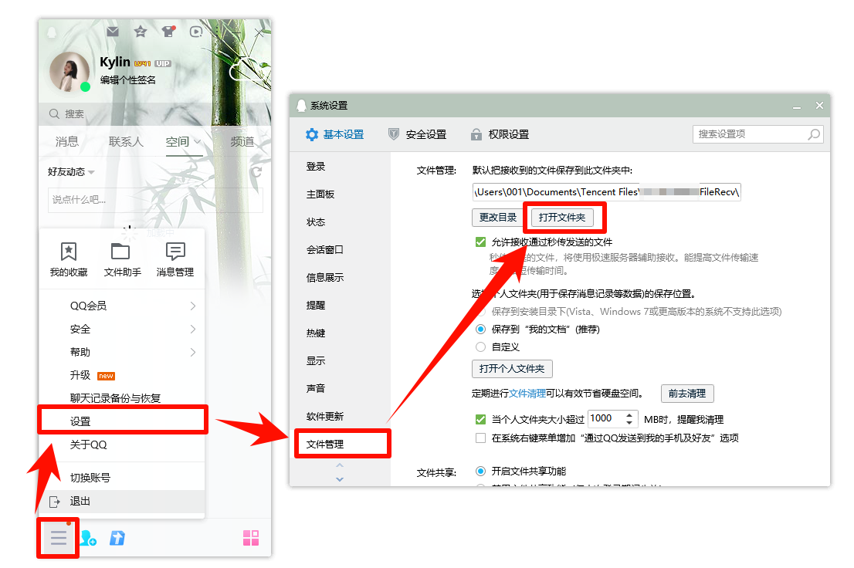Select 软件更新 in settings sidebar
This screenshot has width=854, height=568.
tap(324, 417)
